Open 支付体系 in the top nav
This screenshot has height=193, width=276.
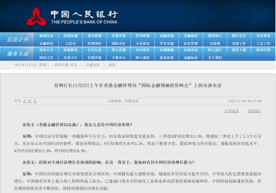coord(263,36)
